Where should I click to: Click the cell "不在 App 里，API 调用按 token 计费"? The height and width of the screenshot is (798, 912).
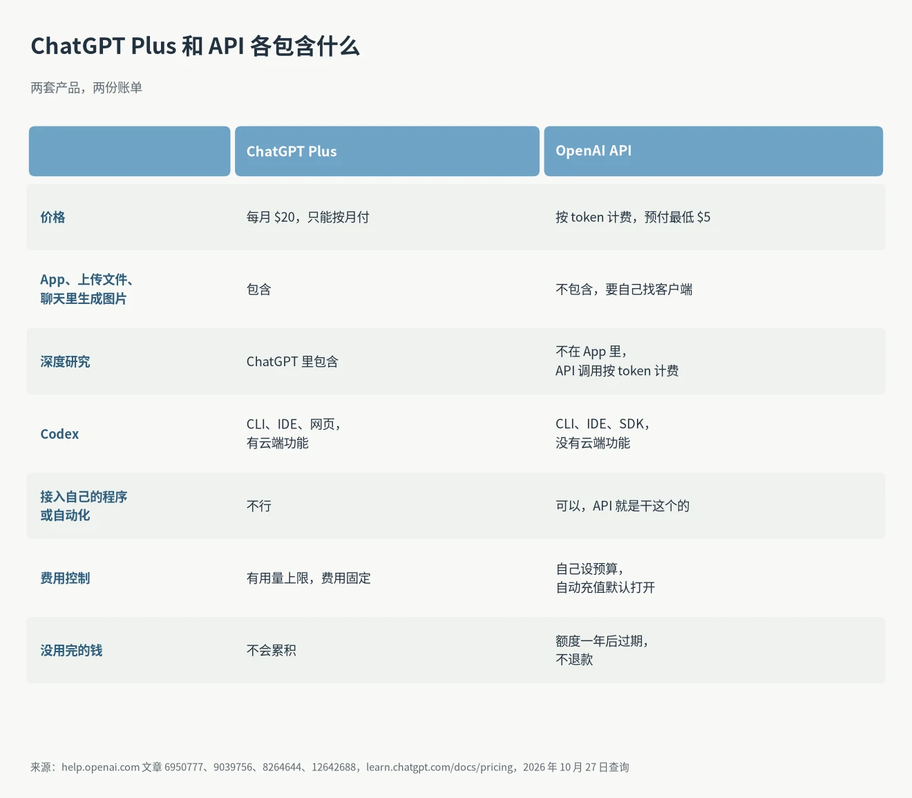[617, 361]
